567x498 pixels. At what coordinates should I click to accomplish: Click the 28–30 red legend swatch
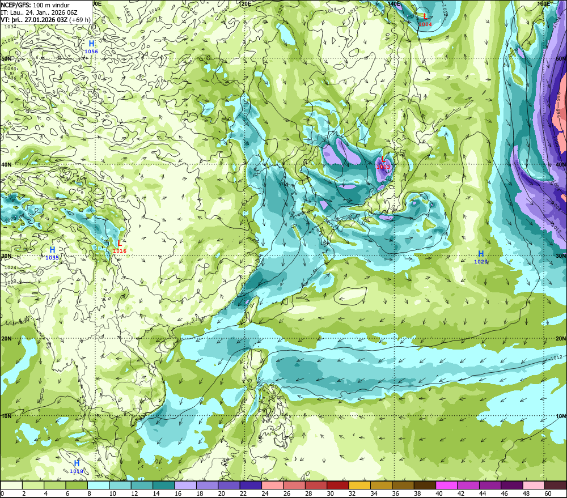316,485
